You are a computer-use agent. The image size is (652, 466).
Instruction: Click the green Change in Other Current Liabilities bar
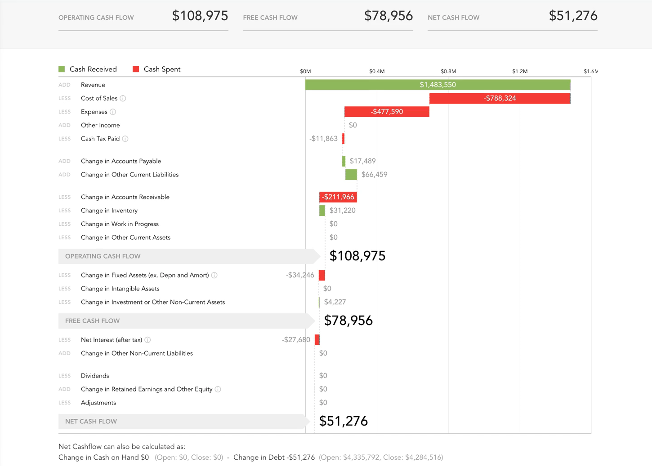click(x=351, y=175)
